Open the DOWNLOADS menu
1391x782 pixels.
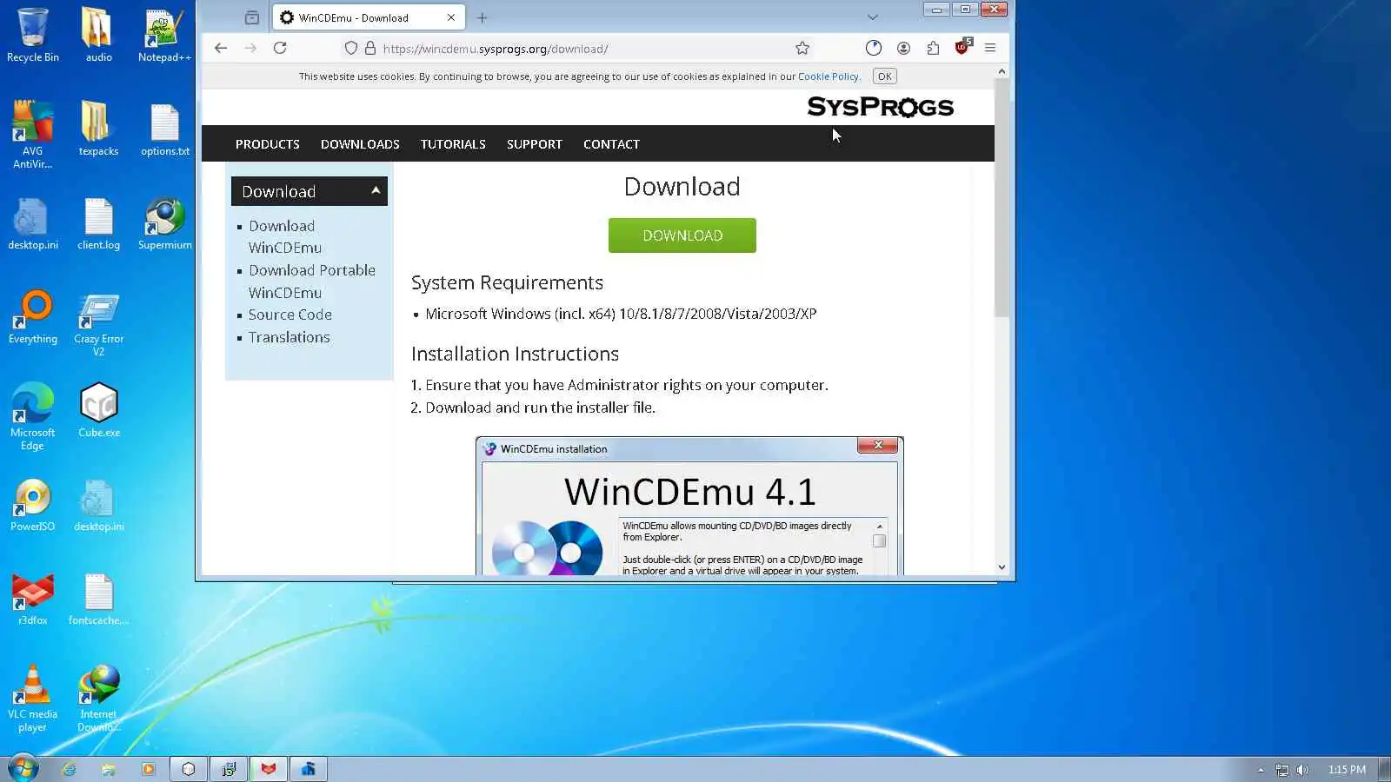pos(360,144)
